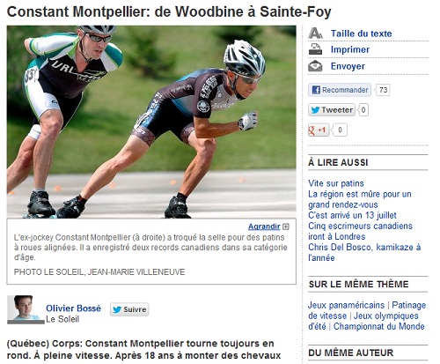The height and width of the screenshot is (364, 440).
Task: Open 'C'est arrivé un 13 juillet' article
Action: click(x=352, y=215)
